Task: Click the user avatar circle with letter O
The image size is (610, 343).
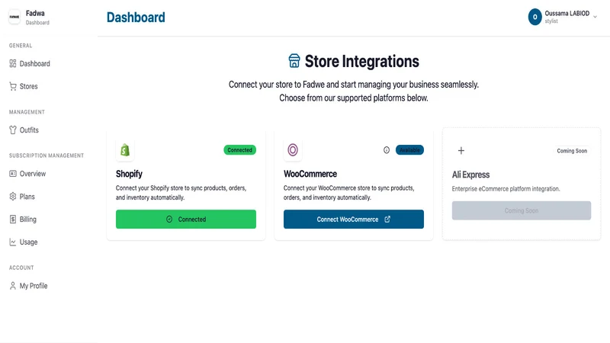Action: point(535,17)
